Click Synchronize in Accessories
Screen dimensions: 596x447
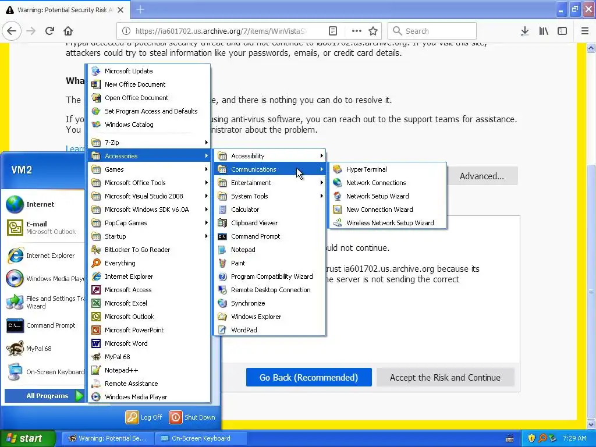tap(270, 303)
